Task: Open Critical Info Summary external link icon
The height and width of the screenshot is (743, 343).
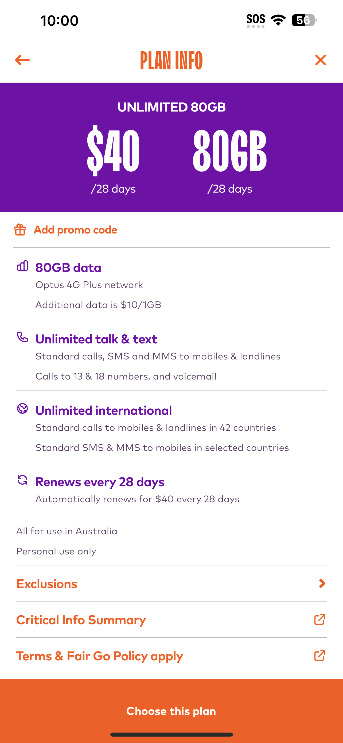Action: tap(320, 619)
